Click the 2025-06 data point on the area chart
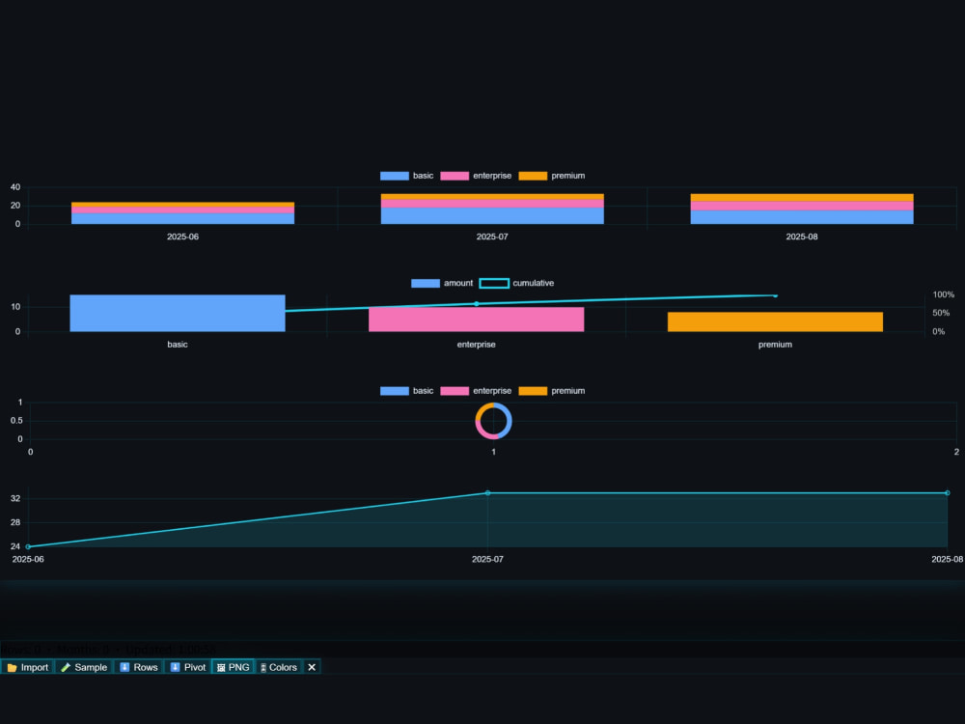The height and width of the screenshot is (724, 965). pos(28,546)
